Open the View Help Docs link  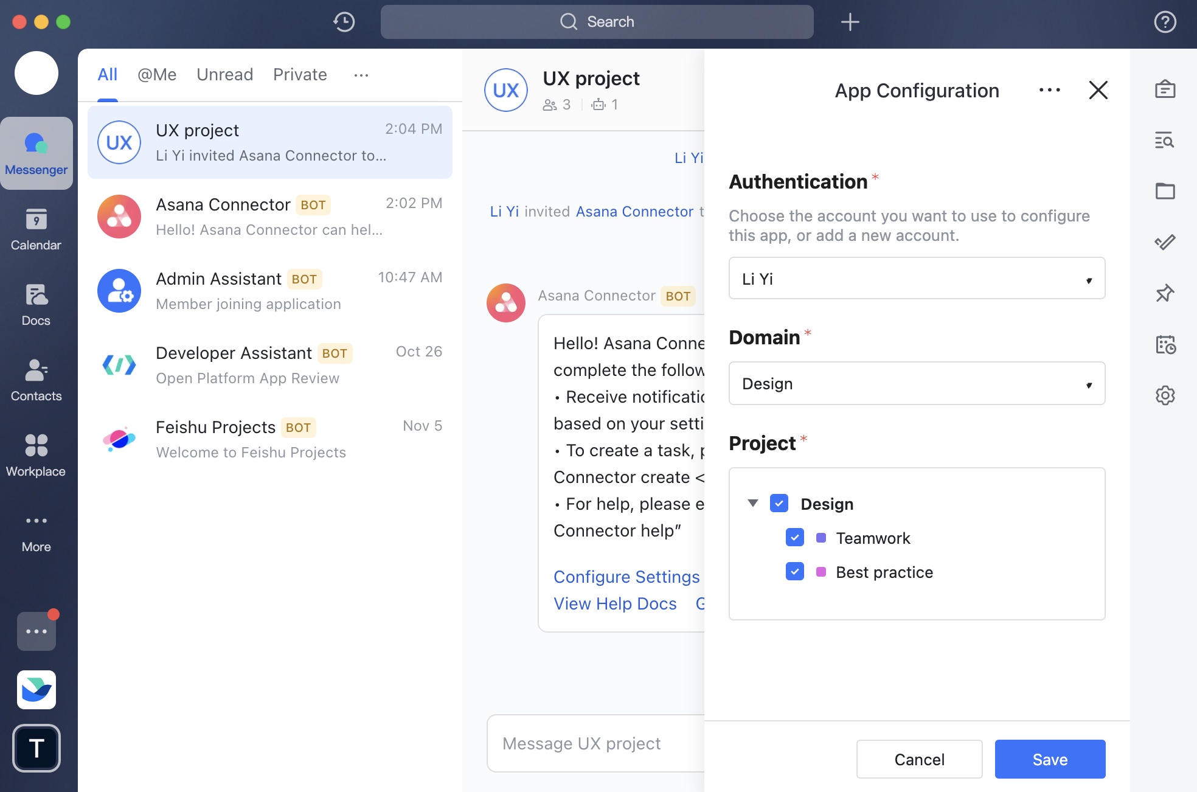tap(615, 603)
